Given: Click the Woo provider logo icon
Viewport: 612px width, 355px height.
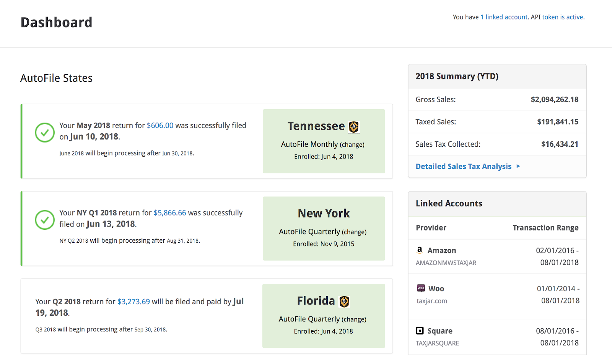Looking at the screenshot, I should point(421,288).
